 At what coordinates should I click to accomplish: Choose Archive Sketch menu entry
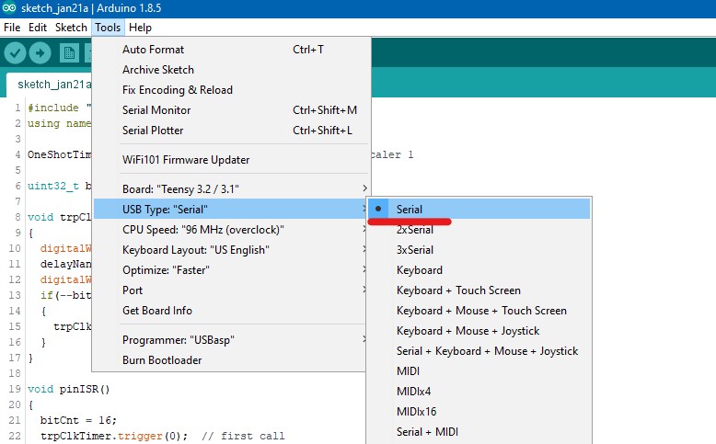click(231, 69)
